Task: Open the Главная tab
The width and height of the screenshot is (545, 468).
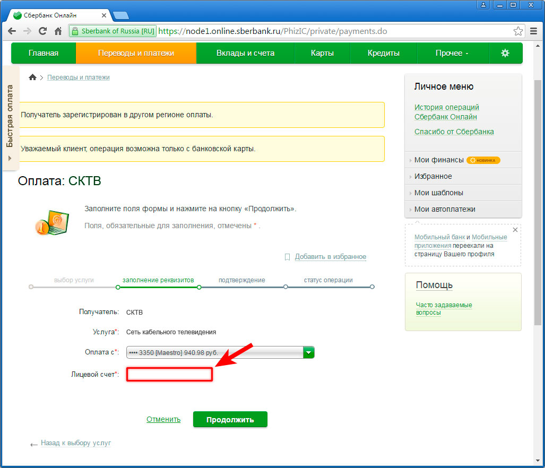Action: point(44,53)
